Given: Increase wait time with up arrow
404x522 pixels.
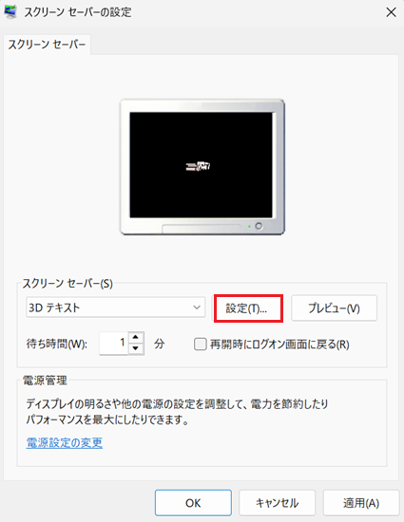Looking at the screenshot, I should pyautogui.click(x=135, y=337).
